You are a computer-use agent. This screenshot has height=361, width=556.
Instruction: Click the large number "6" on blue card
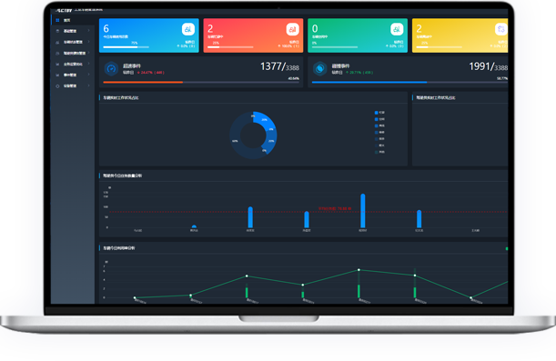click(106, 29)
